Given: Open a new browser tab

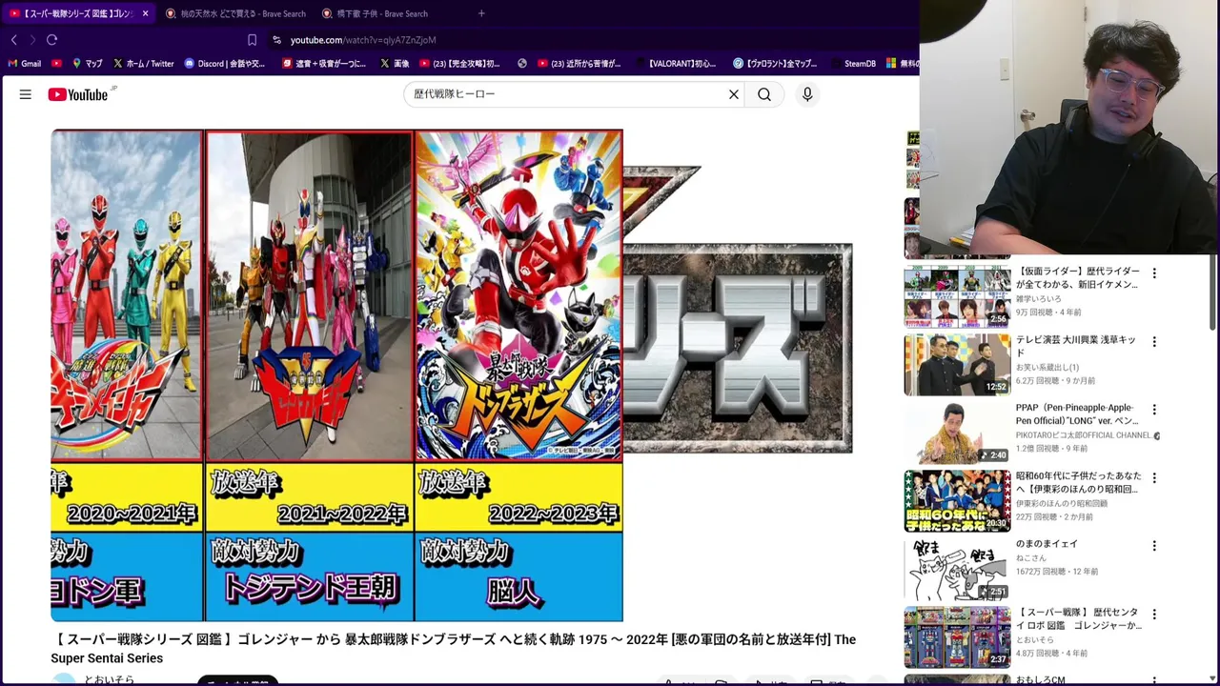Looking at the screenshot, I should click(x=481, y=13).
